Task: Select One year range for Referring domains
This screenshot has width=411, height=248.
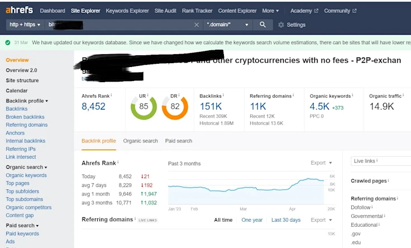Action: [252, 220]
